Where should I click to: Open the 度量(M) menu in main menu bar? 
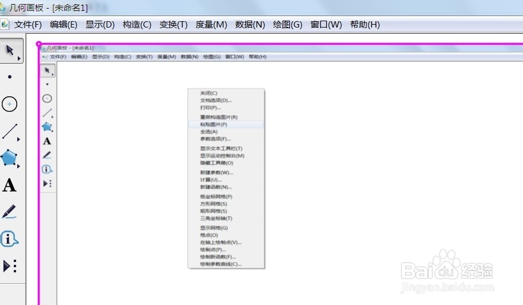pyautogui.click(x=211, y=25)
